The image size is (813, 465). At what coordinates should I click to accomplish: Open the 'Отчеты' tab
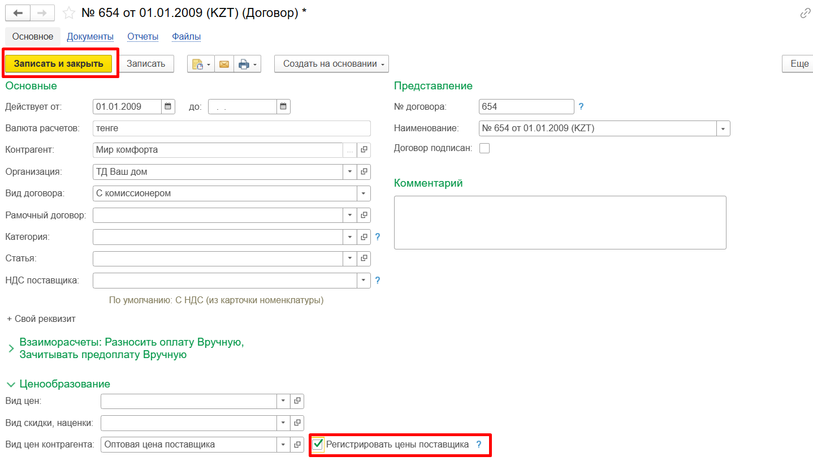142,37
